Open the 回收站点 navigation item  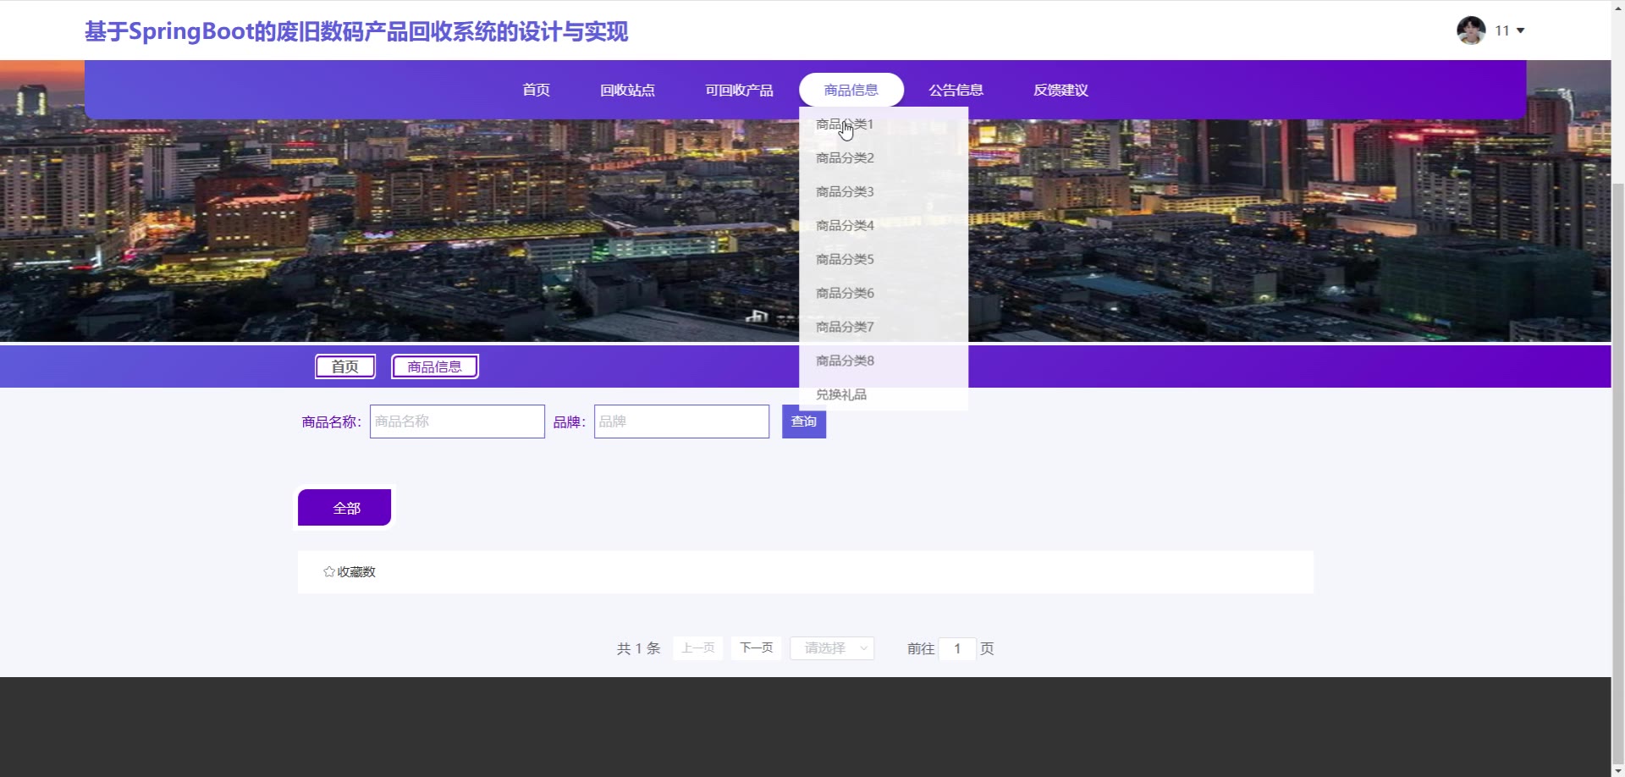tap(627, 90)
